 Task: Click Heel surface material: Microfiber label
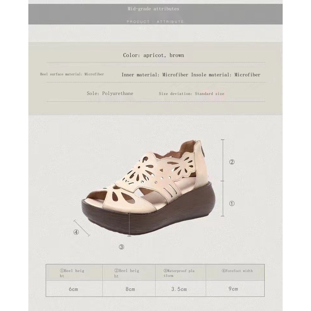[72, 74]
